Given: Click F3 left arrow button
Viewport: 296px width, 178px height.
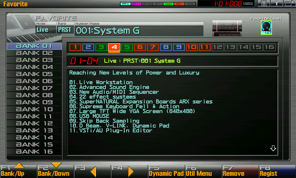Looking at the screenshot, I should coord(92,171).
